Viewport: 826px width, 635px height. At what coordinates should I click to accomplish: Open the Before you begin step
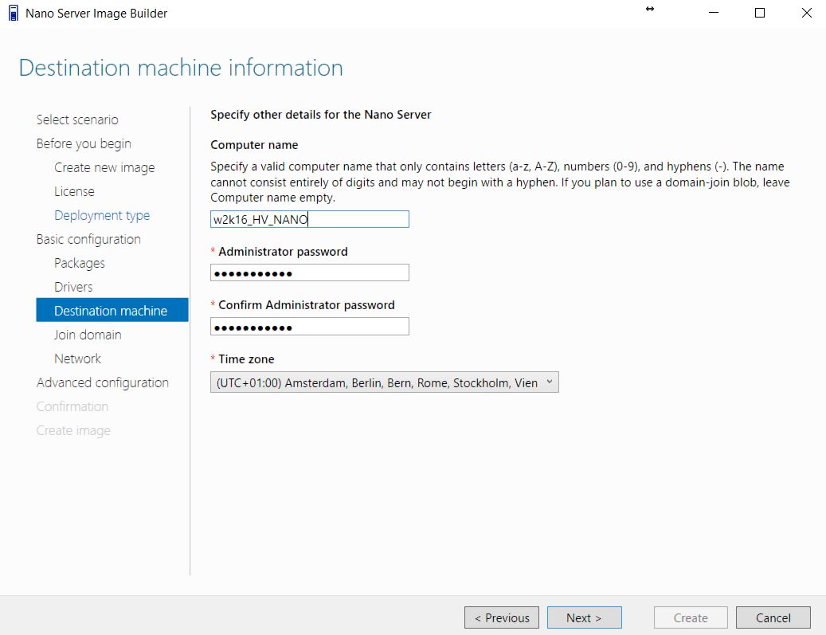coord(84,143)
